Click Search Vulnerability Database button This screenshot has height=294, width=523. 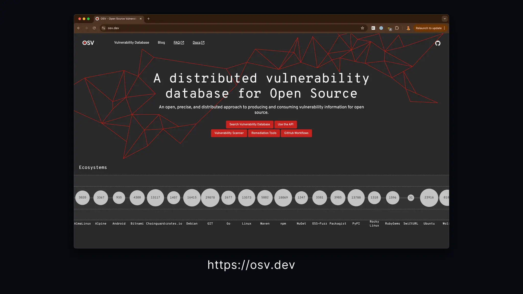[249, 124]
